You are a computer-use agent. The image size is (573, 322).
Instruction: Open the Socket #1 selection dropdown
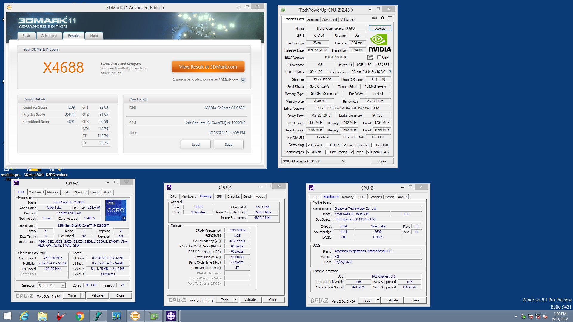click(x=52, y=286)
